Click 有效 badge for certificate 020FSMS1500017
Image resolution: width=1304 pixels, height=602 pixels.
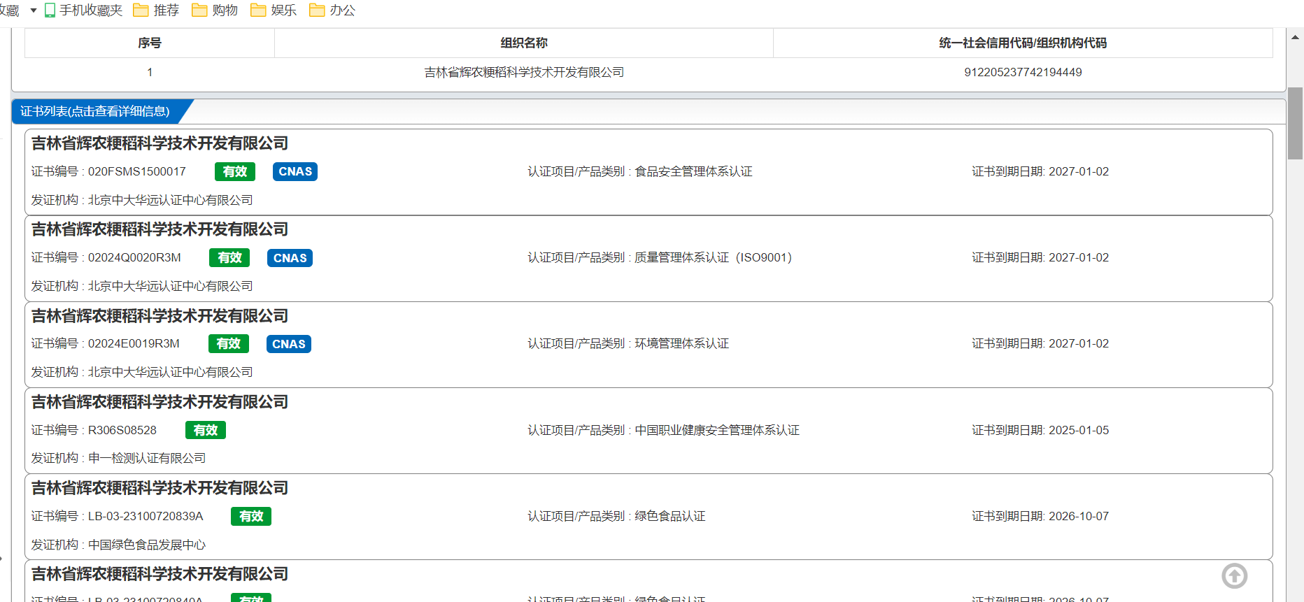click(235, 171)
